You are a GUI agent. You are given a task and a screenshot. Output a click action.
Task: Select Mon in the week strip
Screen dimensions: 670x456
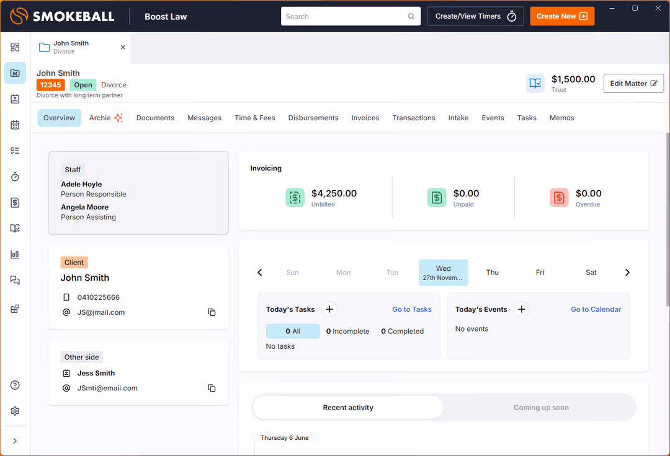point(343,273)
